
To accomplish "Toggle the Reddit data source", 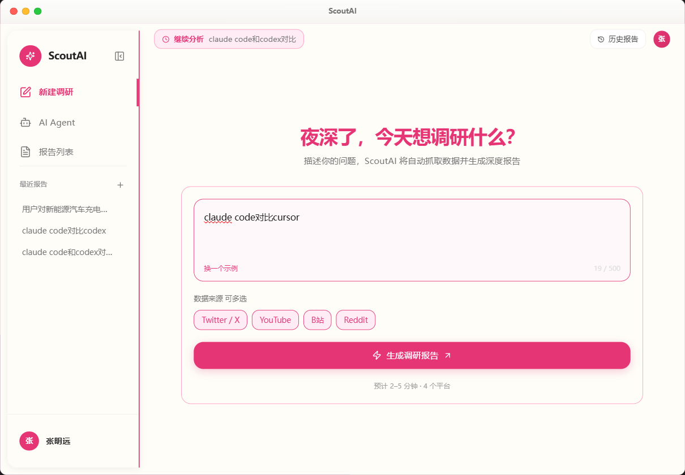I will point(356,320).
